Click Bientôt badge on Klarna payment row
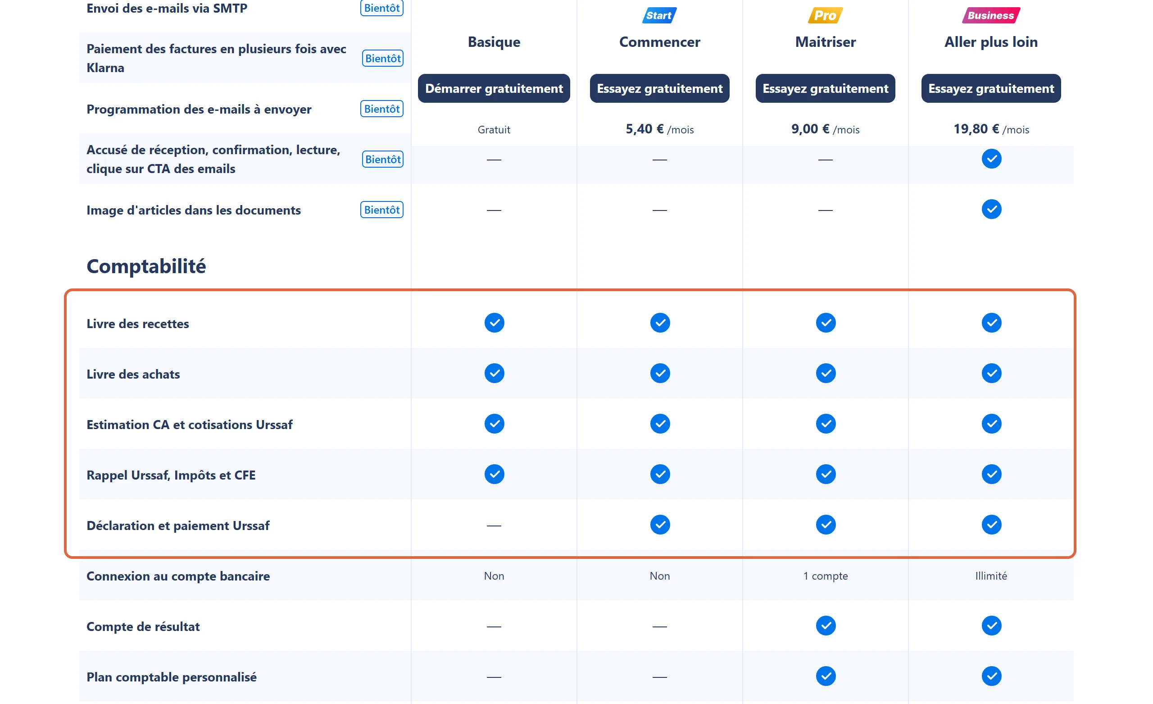Image resolution: width=1153 pixels, height=704 pixels. 383,58
